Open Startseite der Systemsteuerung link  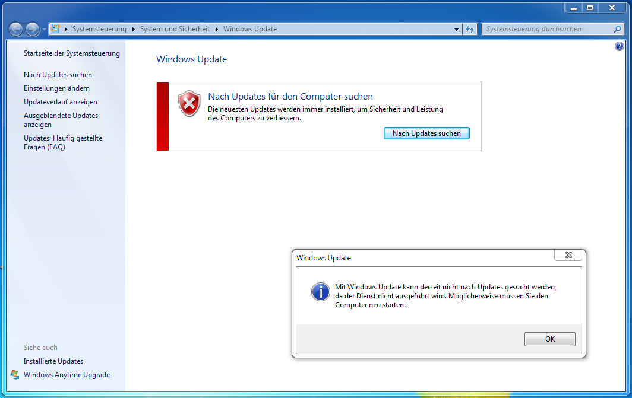[72, 53]
